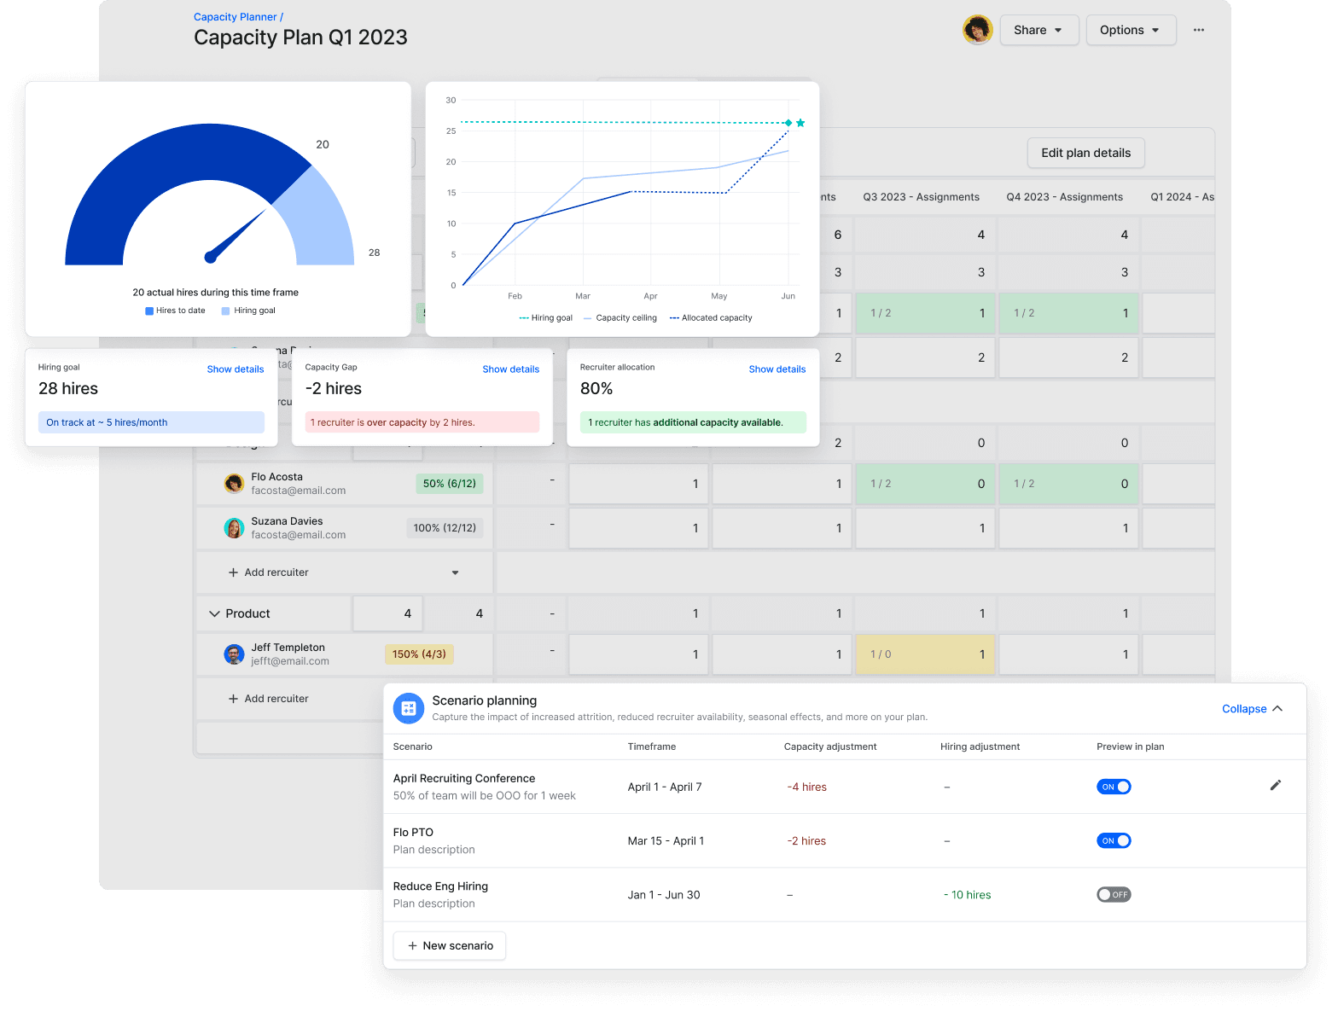The width and height of the screenshot is (1338, 1011).
Task: Collapse the Scenario planning panel
Action: [x=1252, y=709]
